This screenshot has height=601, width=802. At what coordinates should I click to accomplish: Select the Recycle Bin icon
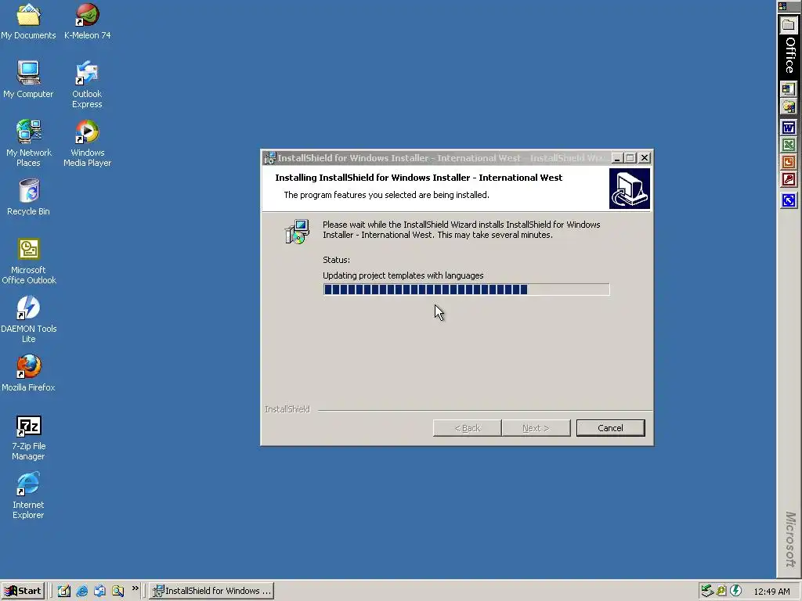click(x=28, y=197)
